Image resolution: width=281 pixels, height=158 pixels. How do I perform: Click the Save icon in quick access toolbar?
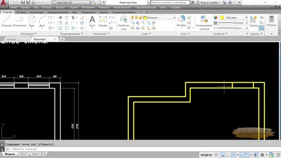[x=23, y=3]
